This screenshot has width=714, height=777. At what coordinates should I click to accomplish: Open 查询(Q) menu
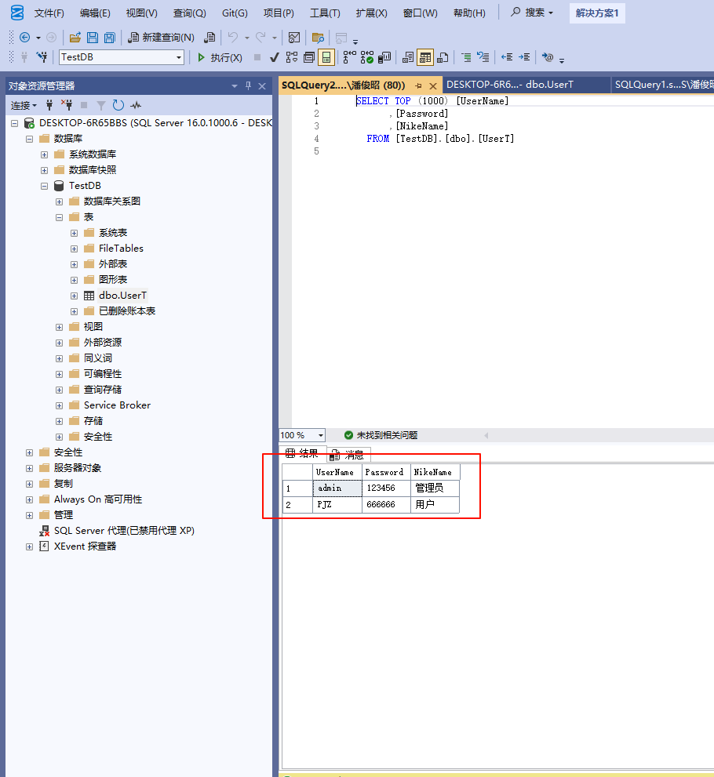pos(189,13)
